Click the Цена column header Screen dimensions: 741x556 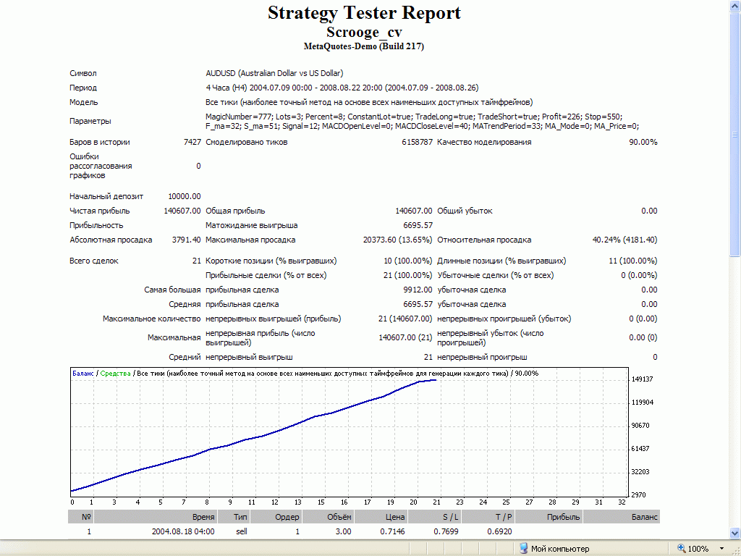(394, 517)
